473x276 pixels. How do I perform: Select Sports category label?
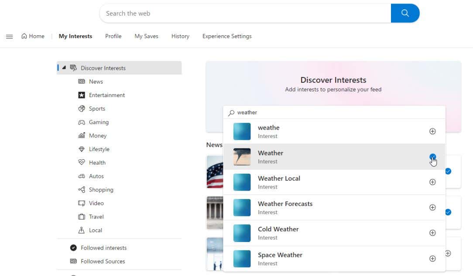pos(97,109)
